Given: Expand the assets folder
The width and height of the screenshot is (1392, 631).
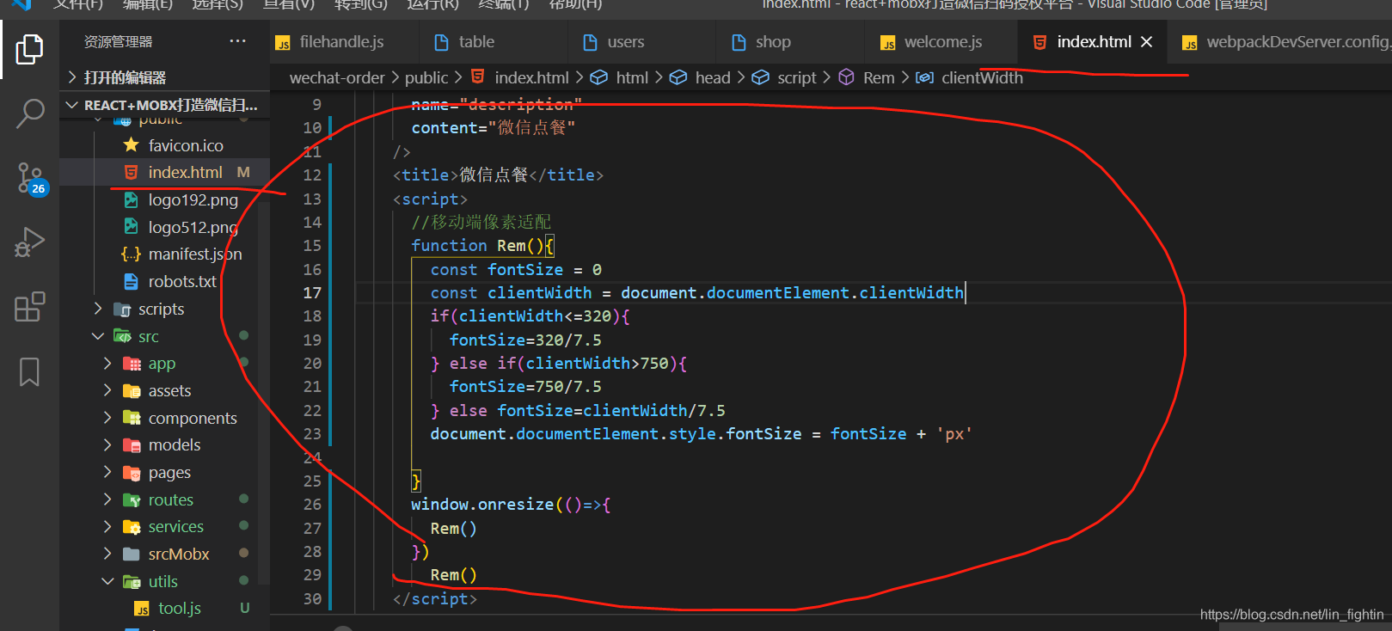Looking at the screenshot, I should pyautogui.click(x=169, y=391).
